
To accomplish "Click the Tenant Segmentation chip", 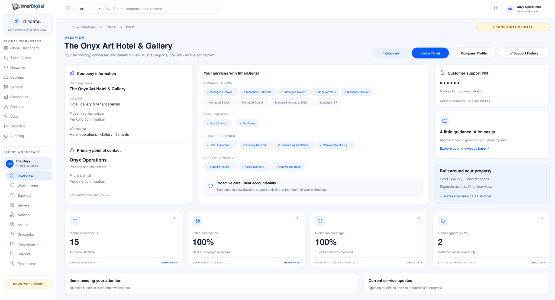I will click(x=295, y=145).
